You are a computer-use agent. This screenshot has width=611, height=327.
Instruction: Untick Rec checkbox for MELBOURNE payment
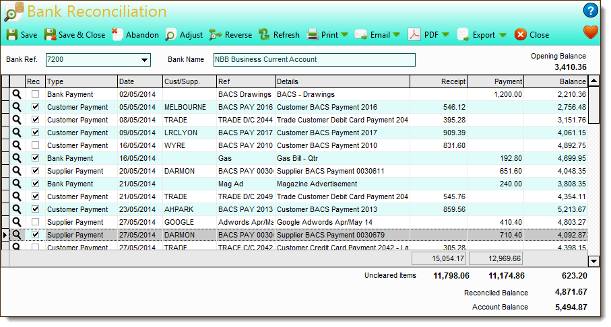[x=36, y=107]
